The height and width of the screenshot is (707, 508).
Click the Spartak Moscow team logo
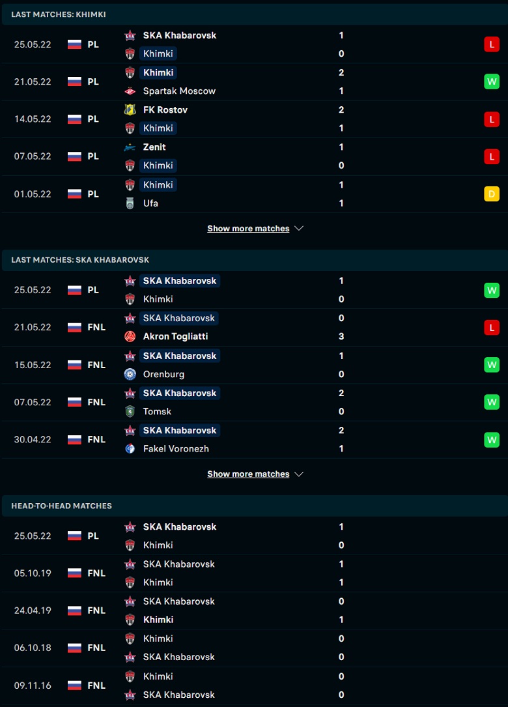[130, 91]
